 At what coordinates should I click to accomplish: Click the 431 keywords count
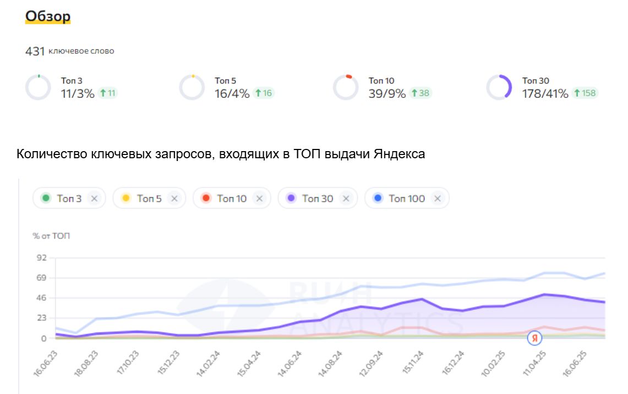[x=35, y=51]
